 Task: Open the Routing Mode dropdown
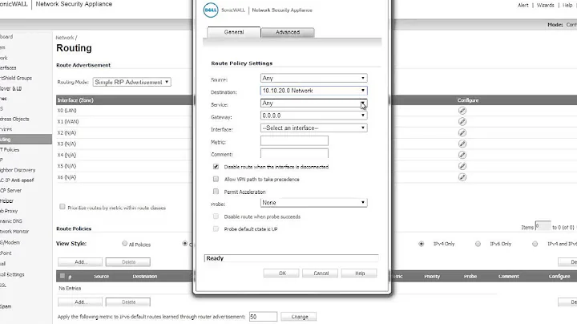click(x=131, y=82)
